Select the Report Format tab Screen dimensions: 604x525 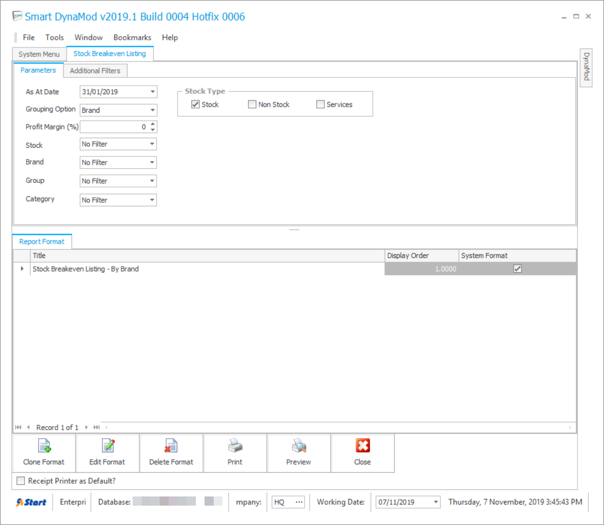click(x=42, y=241)
